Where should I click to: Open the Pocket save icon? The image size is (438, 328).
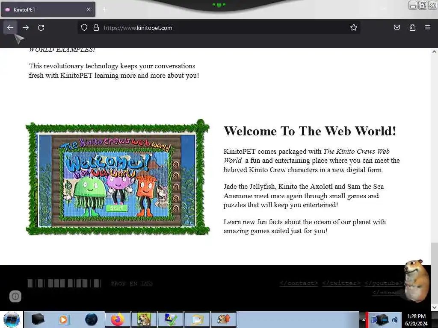tap(397, 27)
